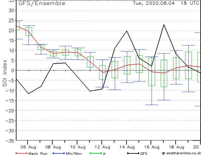Image resolution: width=201 pixels, height=155 pixels.
Task: Click the green sigma legend line
Action: (x=96, y=153)
